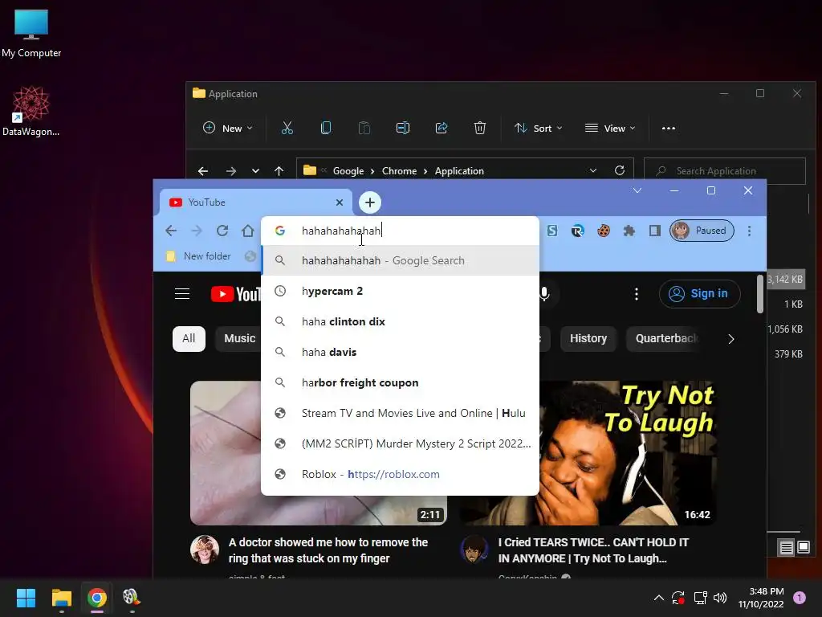822x617 pixels.
Task: Click Share icon in Application window toolbar
Action: [x=442, y=128]
